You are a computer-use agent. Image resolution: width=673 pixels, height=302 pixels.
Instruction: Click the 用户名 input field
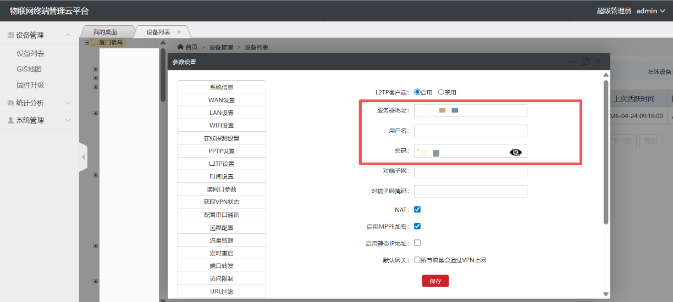click(470, 131)
